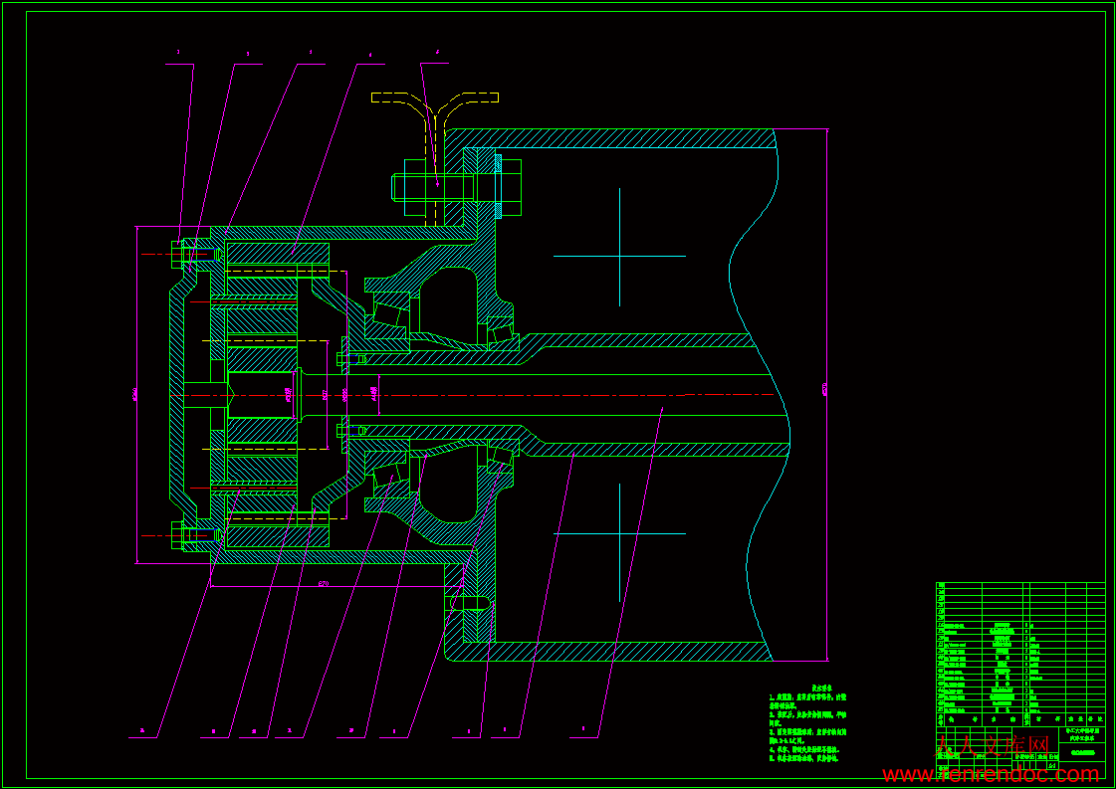Select the upper cyan crosshair center mark

[619, 248]
